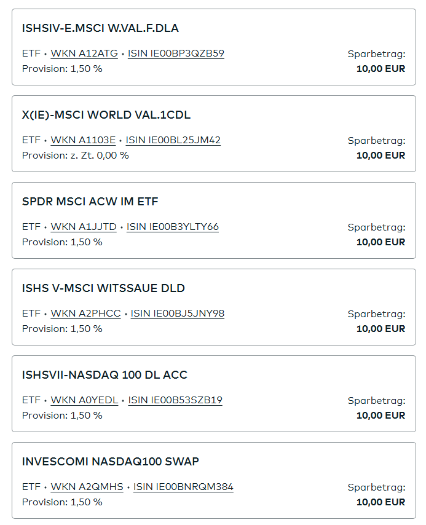Select the SPDR MSCI ACW IM ETF title
Viewport: 426px width, 525px height.
tap(90, 202)
